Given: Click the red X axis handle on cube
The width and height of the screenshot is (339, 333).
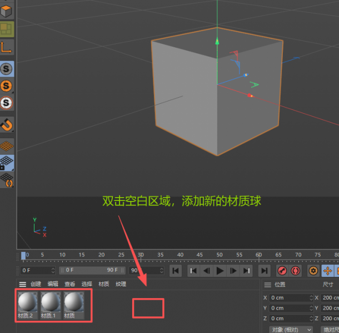Looking at the screenshot, I should click(250, 95).
